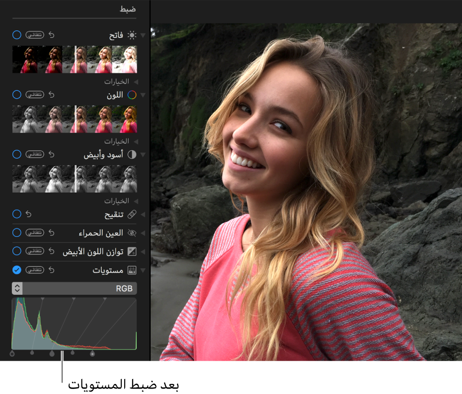462x394 pixels.
Task: Click the Color (اللون) circle icon
Action: click(132, 95)
